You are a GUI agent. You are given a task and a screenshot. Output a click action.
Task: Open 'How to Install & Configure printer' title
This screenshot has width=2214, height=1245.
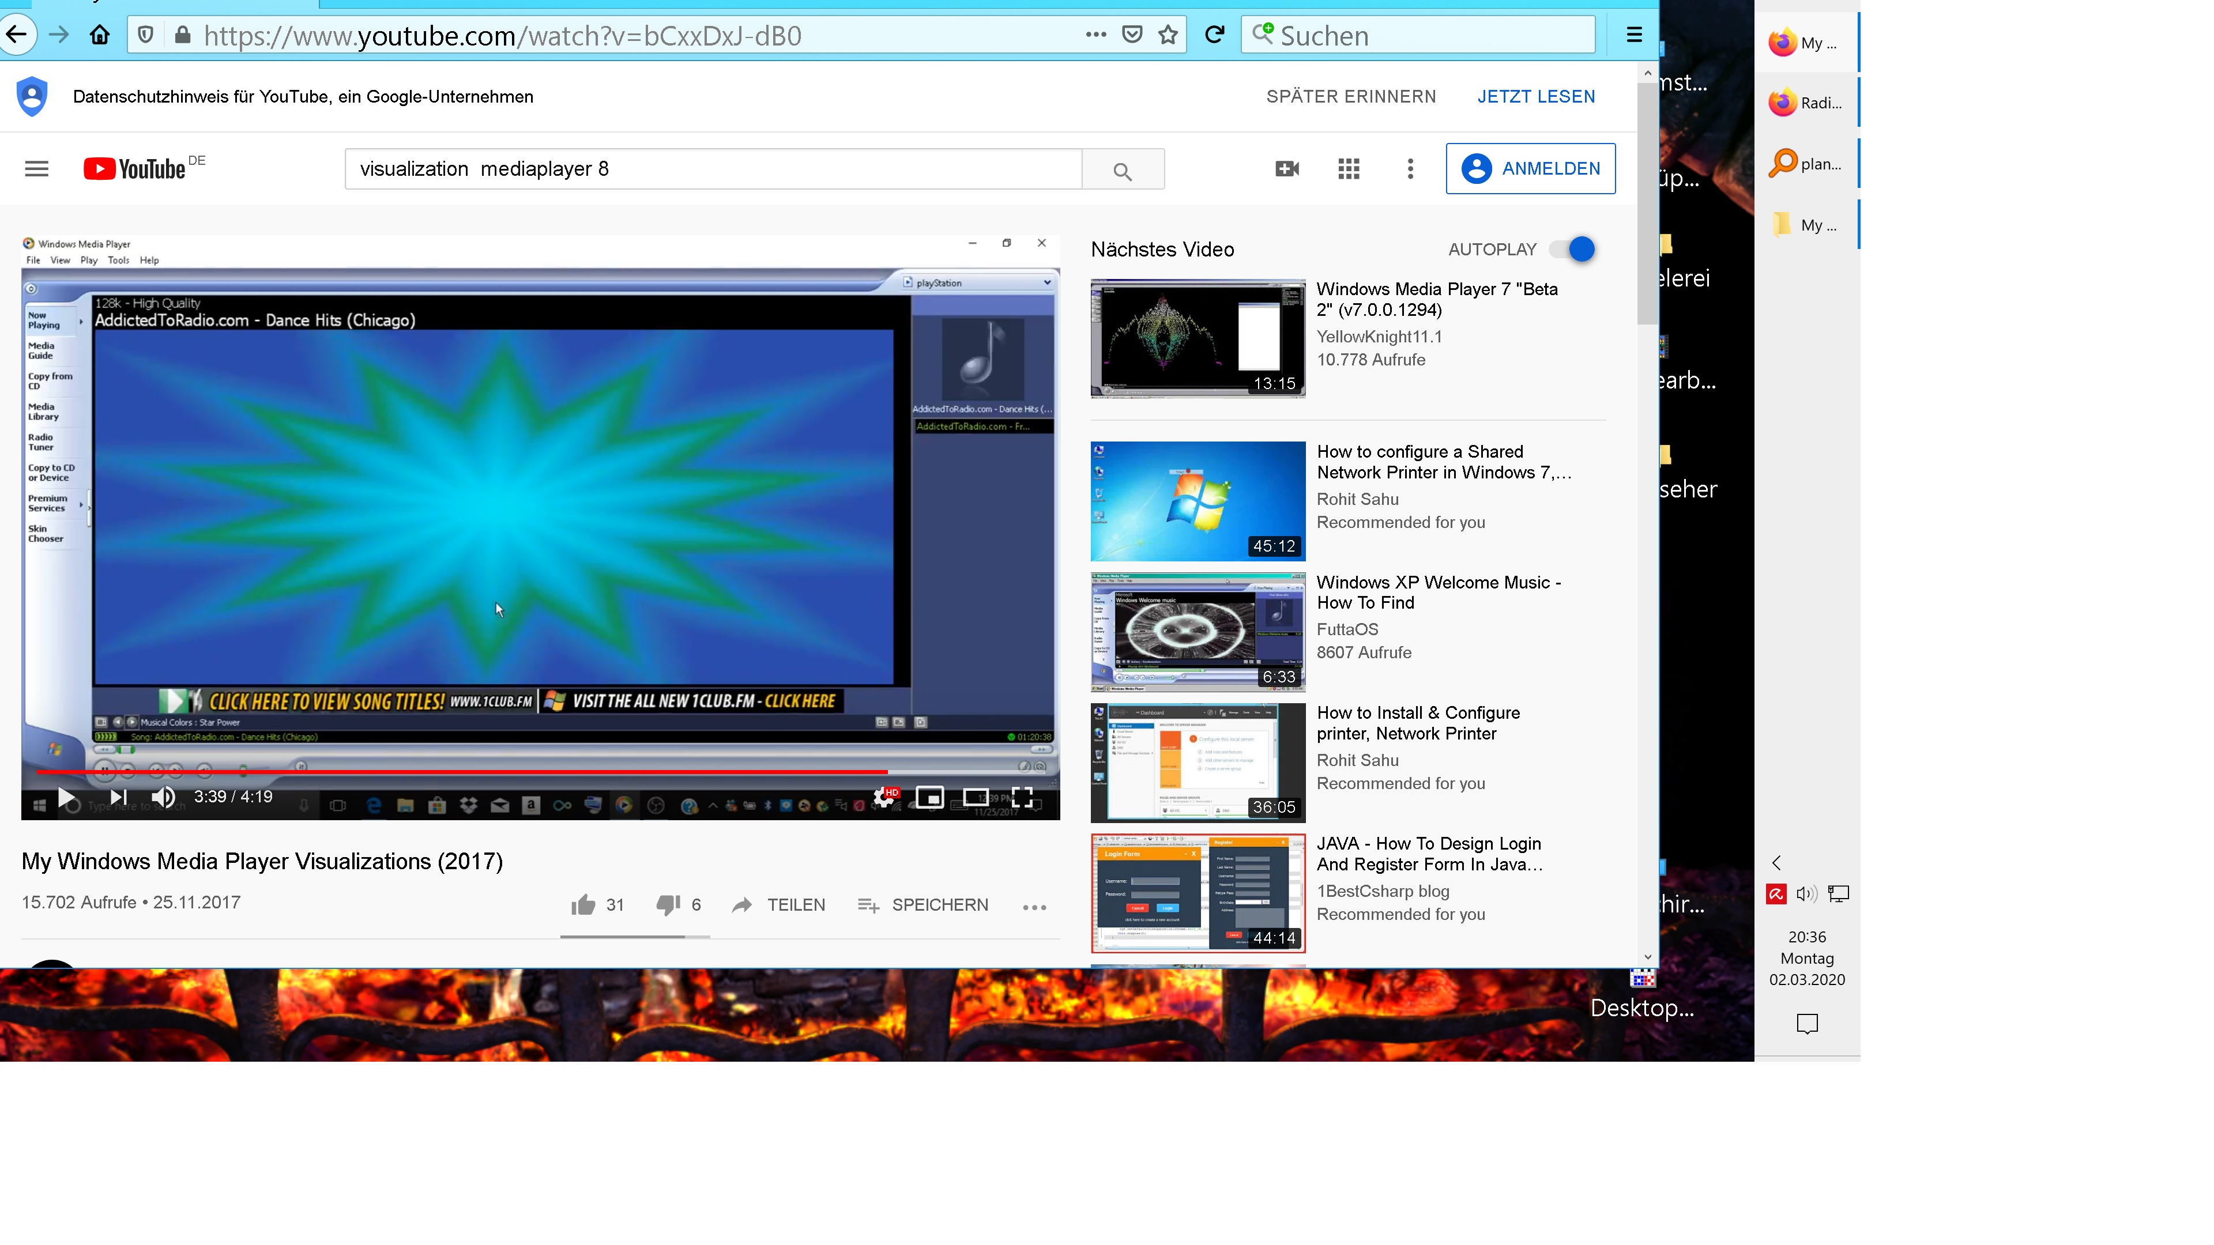click(1418, 723)
